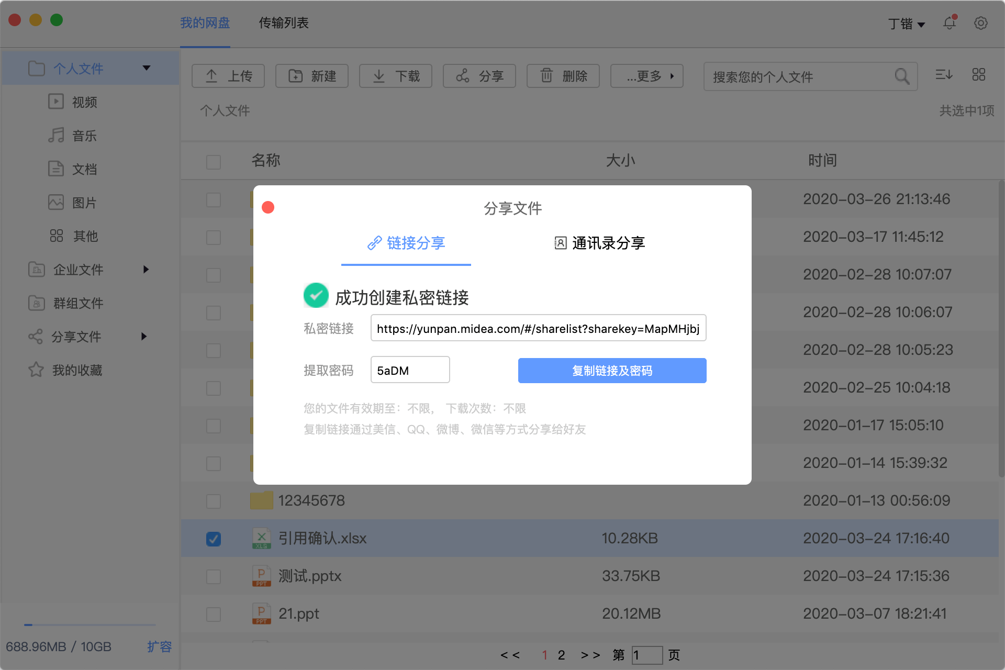Toggle the select-all checkbox in header
This screenshot has height=670, width=1005.
(214, 162)
